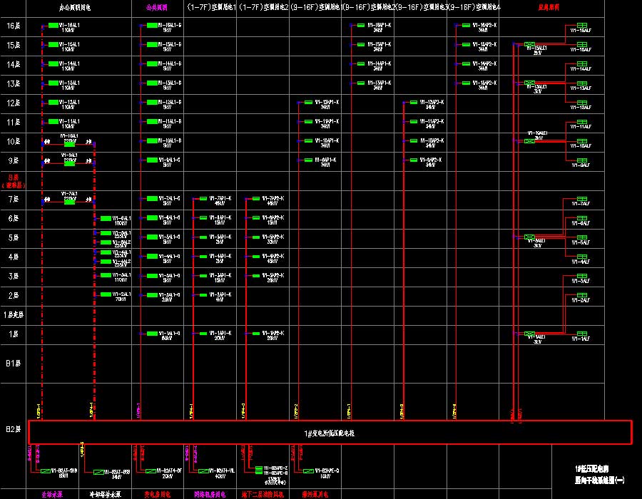Screen dimensions: 642x499
Task: Click the W1-2AL1 70kW panel label
Action: click(x=121, y=297)
